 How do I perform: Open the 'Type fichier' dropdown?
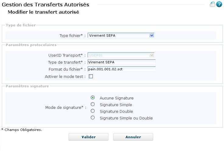[119, 35]
